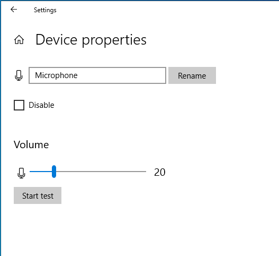The width and height of the screenshot is (279, 256).
Task: Tick the Disable checkbox
Action: pos(19,105)
